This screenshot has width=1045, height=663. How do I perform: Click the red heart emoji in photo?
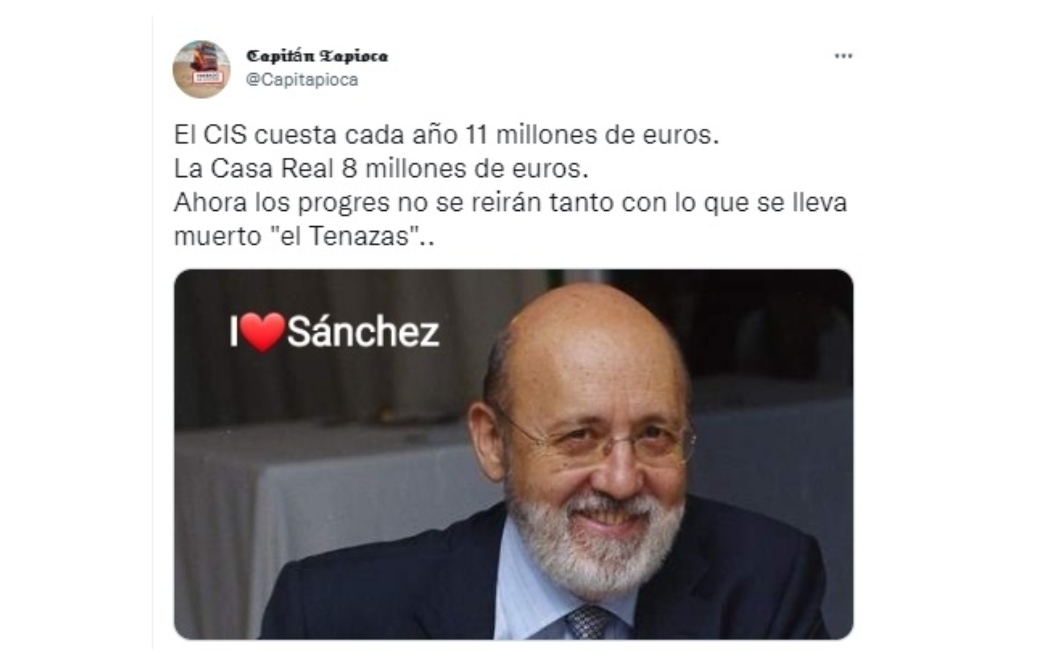coord(263,332)
